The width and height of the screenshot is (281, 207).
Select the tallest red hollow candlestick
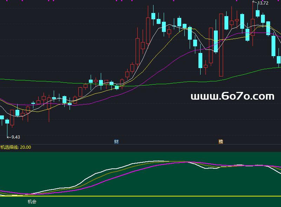point(221,45)
